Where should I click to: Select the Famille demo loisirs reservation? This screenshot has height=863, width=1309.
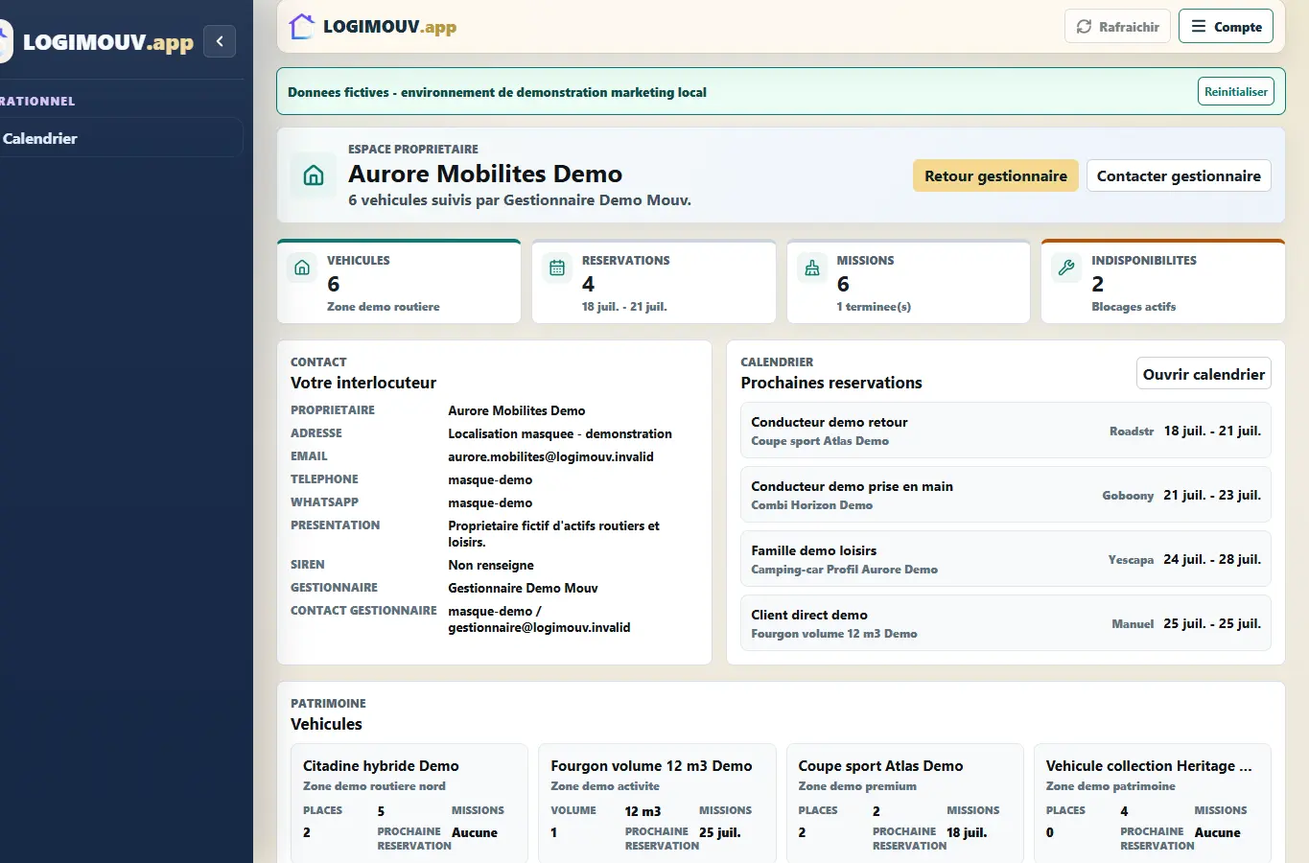tap(1006, 559)
